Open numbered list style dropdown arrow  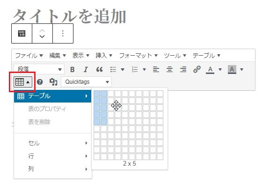pyautogui.click(x=144, y=70)
